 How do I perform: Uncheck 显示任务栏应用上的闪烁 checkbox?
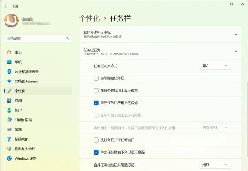pos(96,103)
